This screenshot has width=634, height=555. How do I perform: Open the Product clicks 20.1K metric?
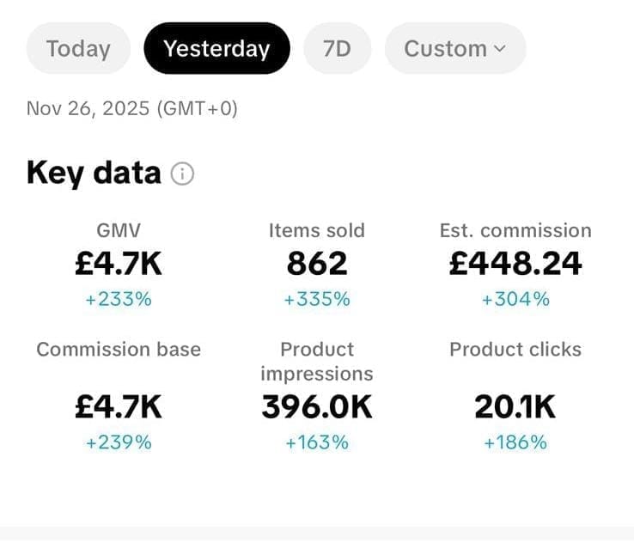(515, 406)
